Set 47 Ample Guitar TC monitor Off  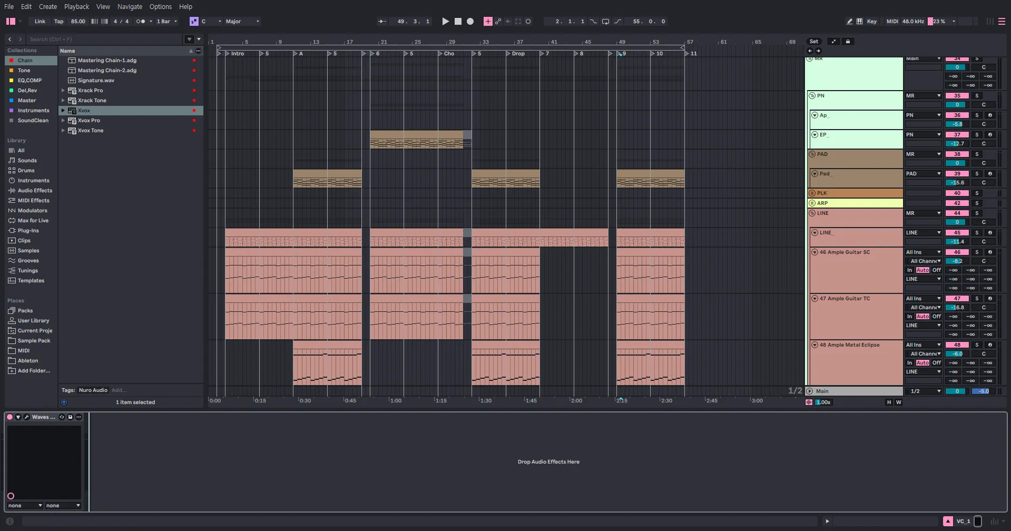tap(936, 317)
